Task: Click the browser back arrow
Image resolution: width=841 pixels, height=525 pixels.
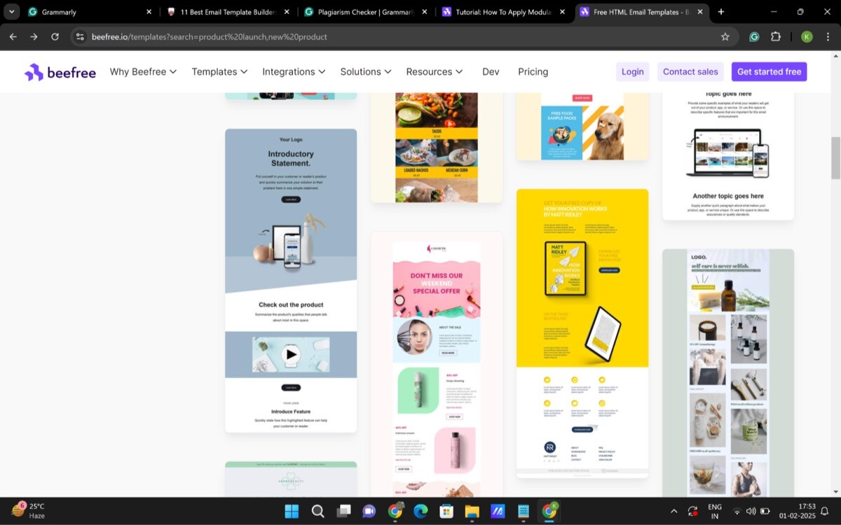Action: tap(13, 36)
